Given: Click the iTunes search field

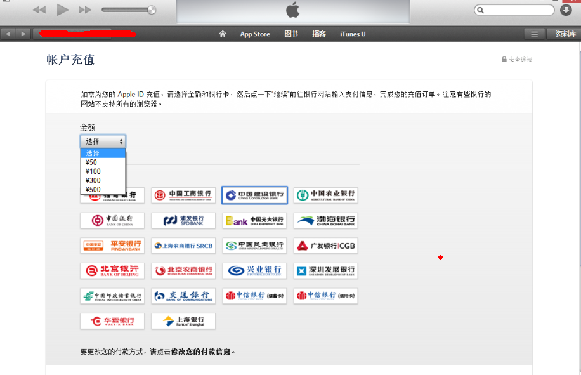Looking at the screenshot, I should click(514, 10).
